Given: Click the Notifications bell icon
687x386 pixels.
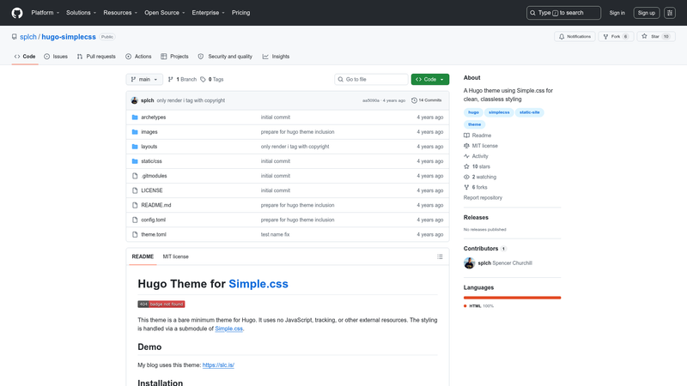Looking at the screenshot, I should click(562, 37).
